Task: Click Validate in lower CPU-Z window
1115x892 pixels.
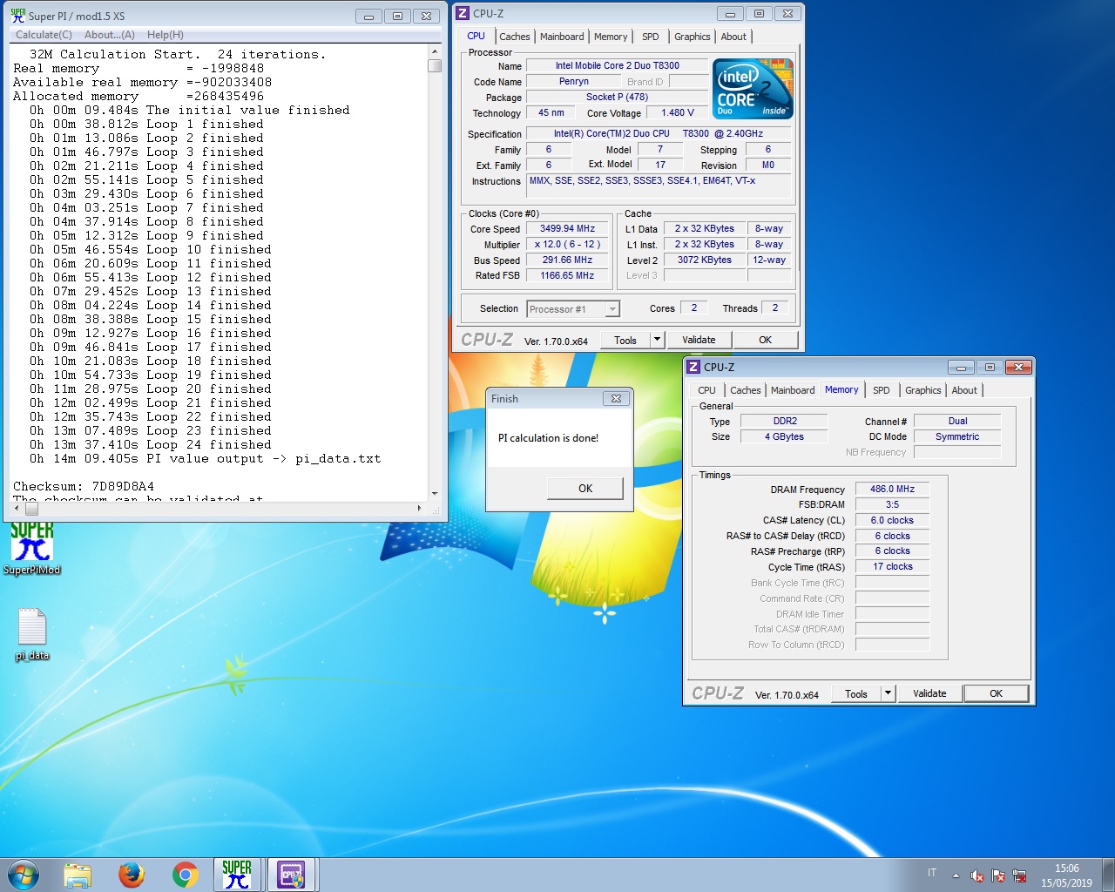Action: [929, 694]
